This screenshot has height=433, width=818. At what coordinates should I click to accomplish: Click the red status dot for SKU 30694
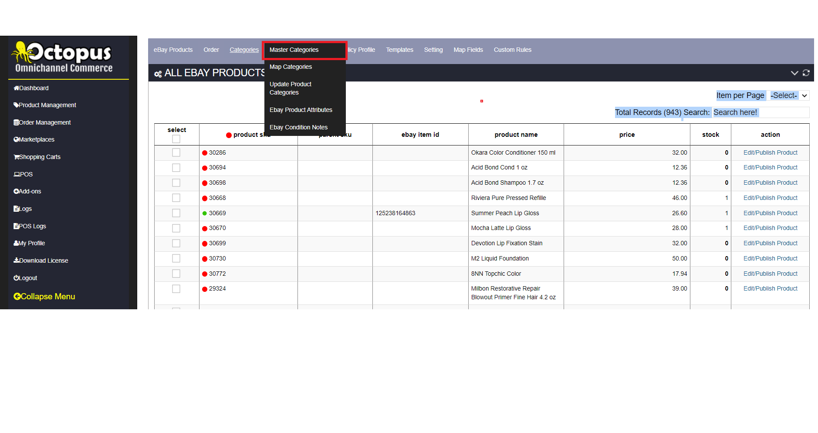(205, 168)
